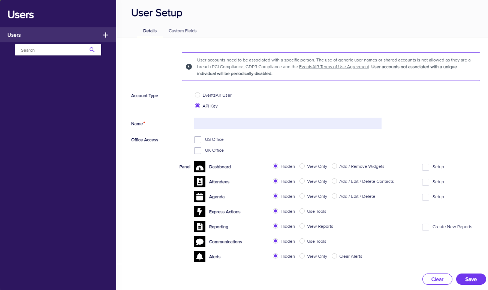Select the EventsAir User account type
This screenshot has width=488, height=290.
[198, 95]
